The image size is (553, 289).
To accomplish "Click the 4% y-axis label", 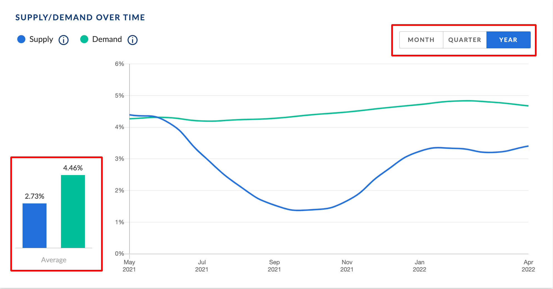I will coord(119,127).
